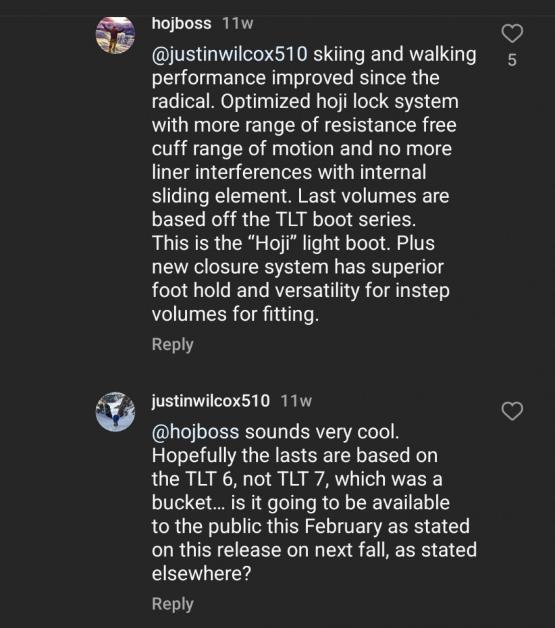Tap the @hojboss mention in the second comment
555x628 pixels.
195,431
